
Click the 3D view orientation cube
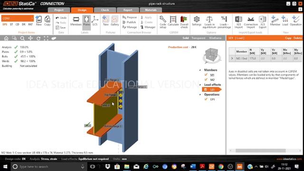211,56
